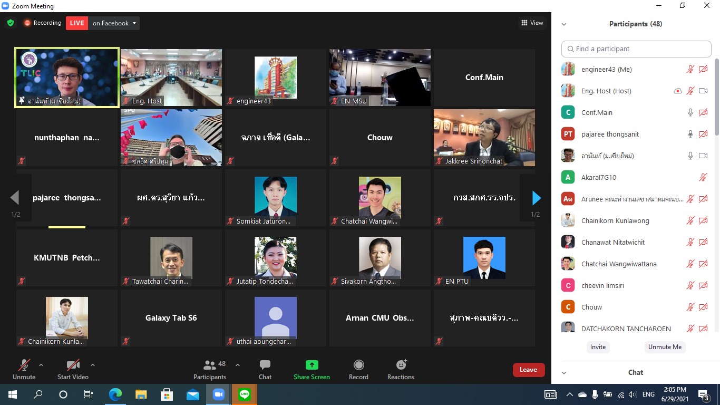Go to next page of video tiles
The image size is (720, 405).
tap(536, 198)
